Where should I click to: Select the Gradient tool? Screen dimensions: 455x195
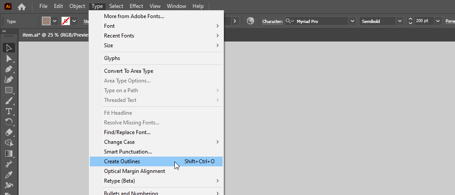[x=9, y=154]
